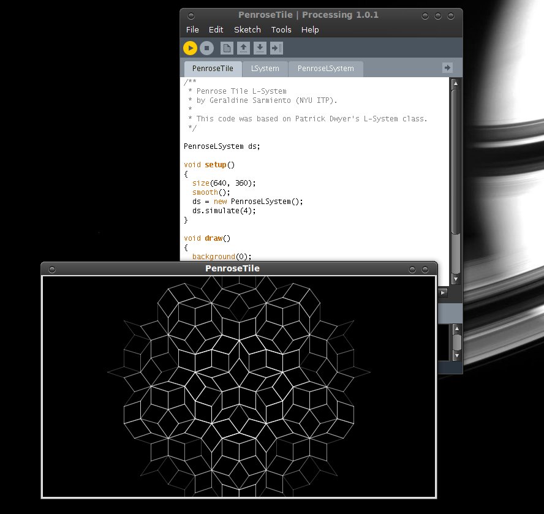544x514 pixels.
Task: Close the Processing editor window
Action: click(451, 16)
